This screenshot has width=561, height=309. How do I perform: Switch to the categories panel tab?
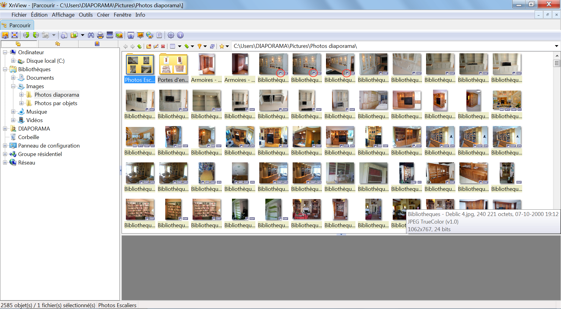coord(97,44)
